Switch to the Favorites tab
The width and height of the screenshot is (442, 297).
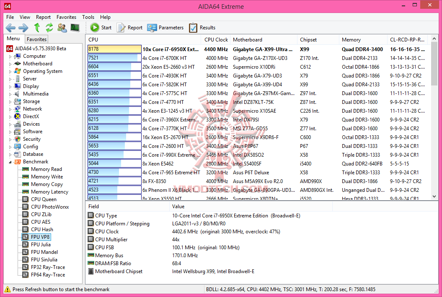[36, 39]
